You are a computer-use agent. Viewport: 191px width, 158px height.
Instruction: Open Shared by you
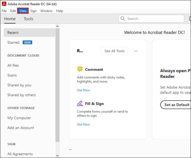[x=19, y=85]
